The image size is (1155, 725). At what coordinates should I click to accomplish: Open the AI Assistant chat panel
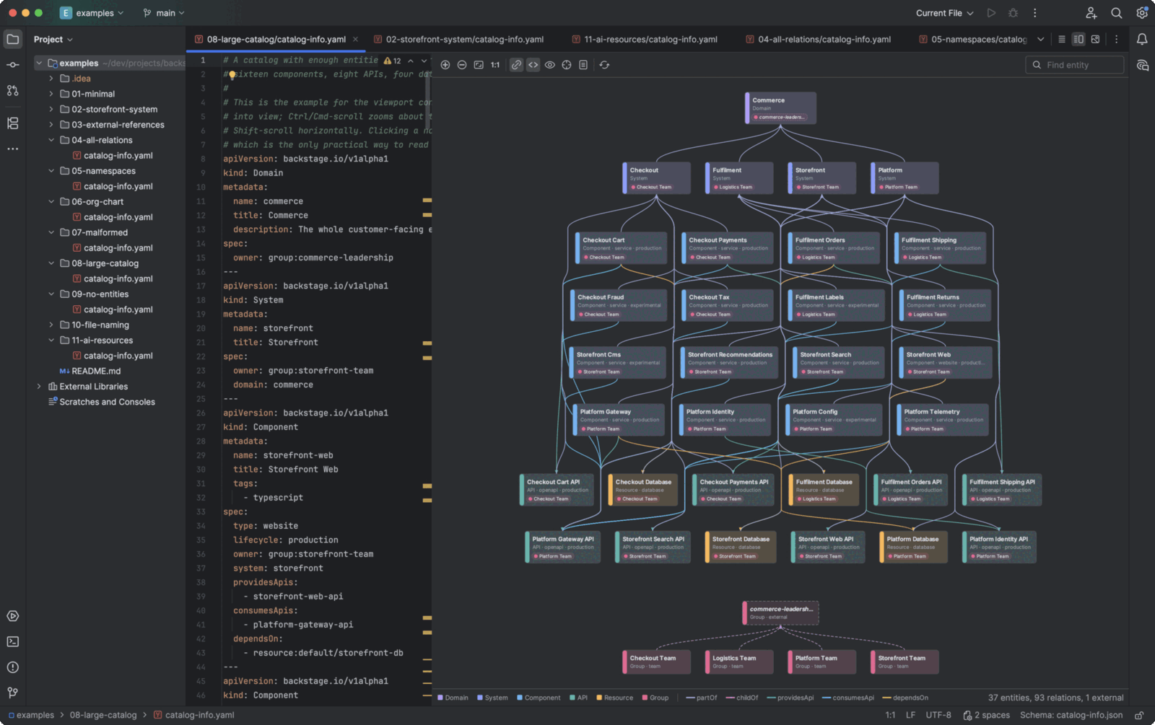pos(1142,66)
